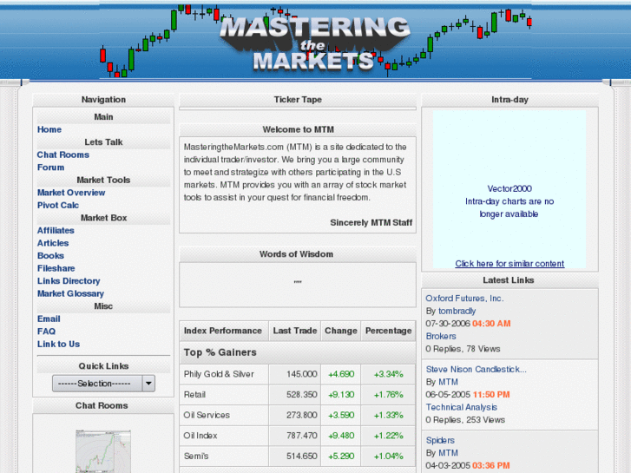Click the +1.04% percentage value
The width and height of the screenshot is (631, 473).
point(388,457)
